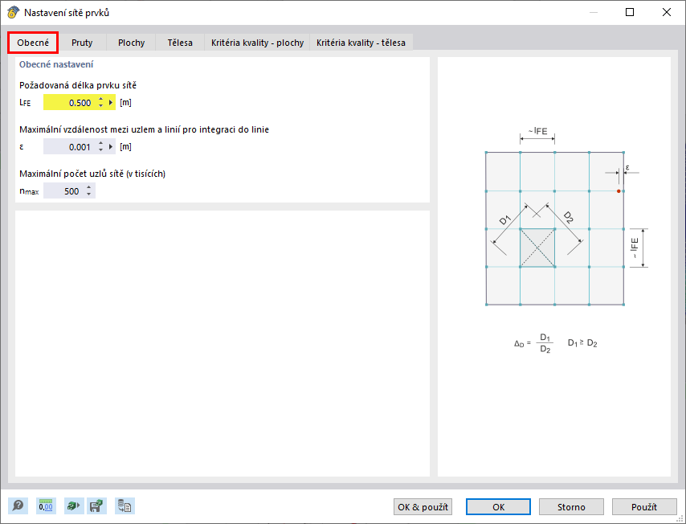Click the load default settings icon

pyautogui.click(x=74, y=506)
